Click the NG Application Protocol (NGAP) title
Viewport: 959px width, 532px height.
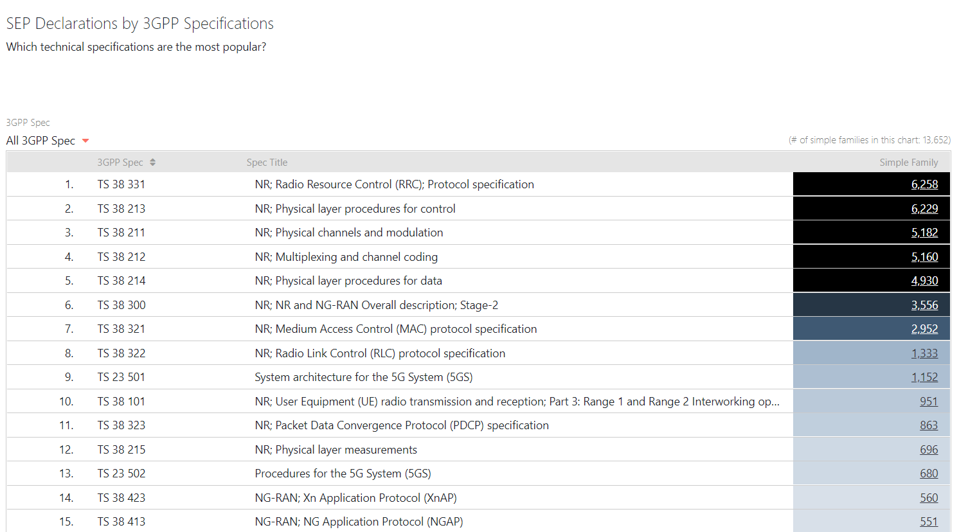(x=359, y=522)
